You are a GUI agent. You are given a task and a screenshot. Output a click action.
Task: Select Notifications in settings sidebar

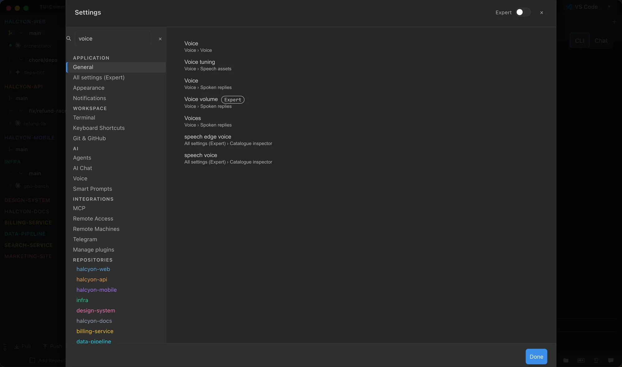116,98
